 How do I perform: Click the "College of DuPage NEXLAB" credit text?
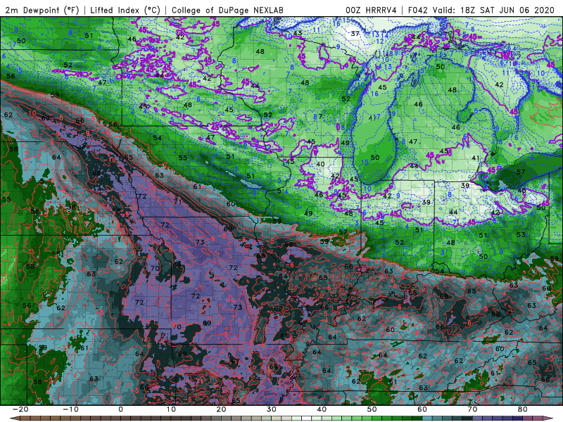(x=227, y=10)
